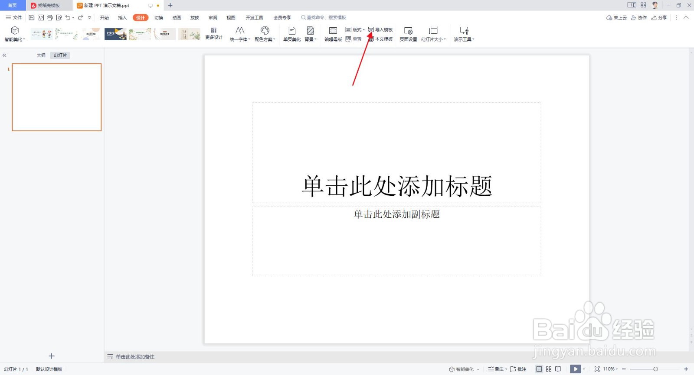Screen dimensions: 694x375
Task: Click the command search field 查找命令
Action: 324,18
